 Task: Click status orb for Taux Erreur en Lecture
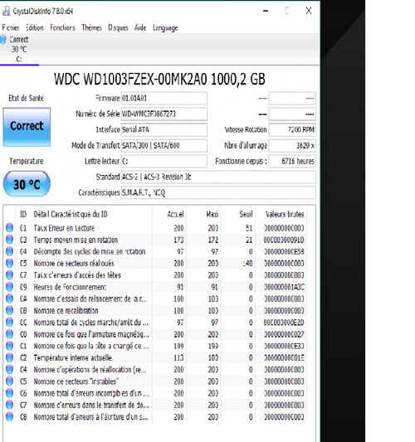click(x=9, y=228)
